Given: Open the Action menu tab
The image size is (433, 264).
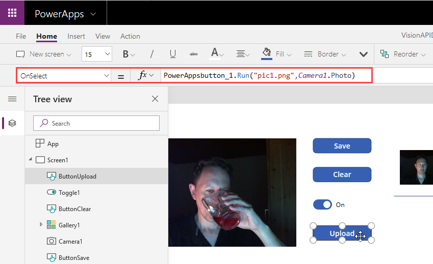Looking at the screenshot, I should [x=130, y=36].
